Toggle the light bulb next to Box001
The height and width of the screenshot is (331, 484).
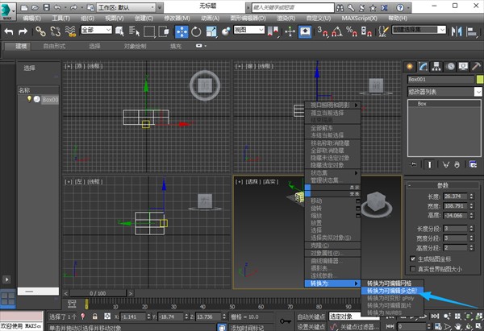click(x=30, y=99)
